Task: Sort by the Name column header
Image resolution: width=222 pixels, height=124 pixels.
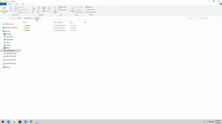Action: coord(25,22)
